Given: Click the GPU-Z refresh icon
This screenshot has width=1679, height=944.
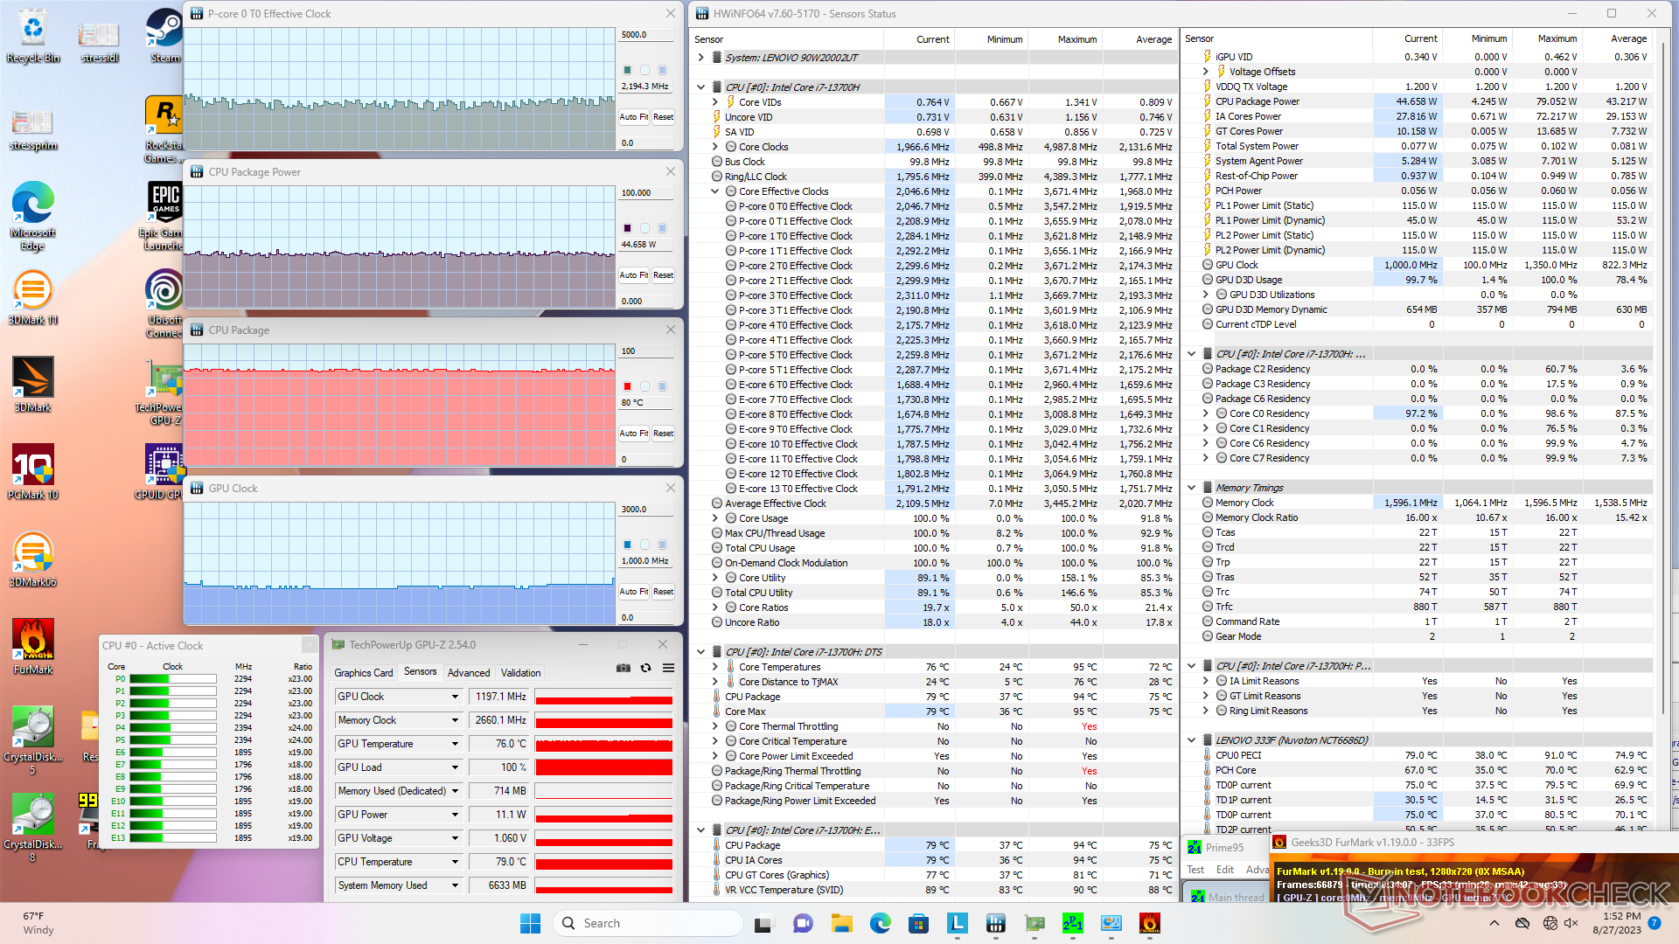Looking at the screenshot, I should (x=645, y=668).
